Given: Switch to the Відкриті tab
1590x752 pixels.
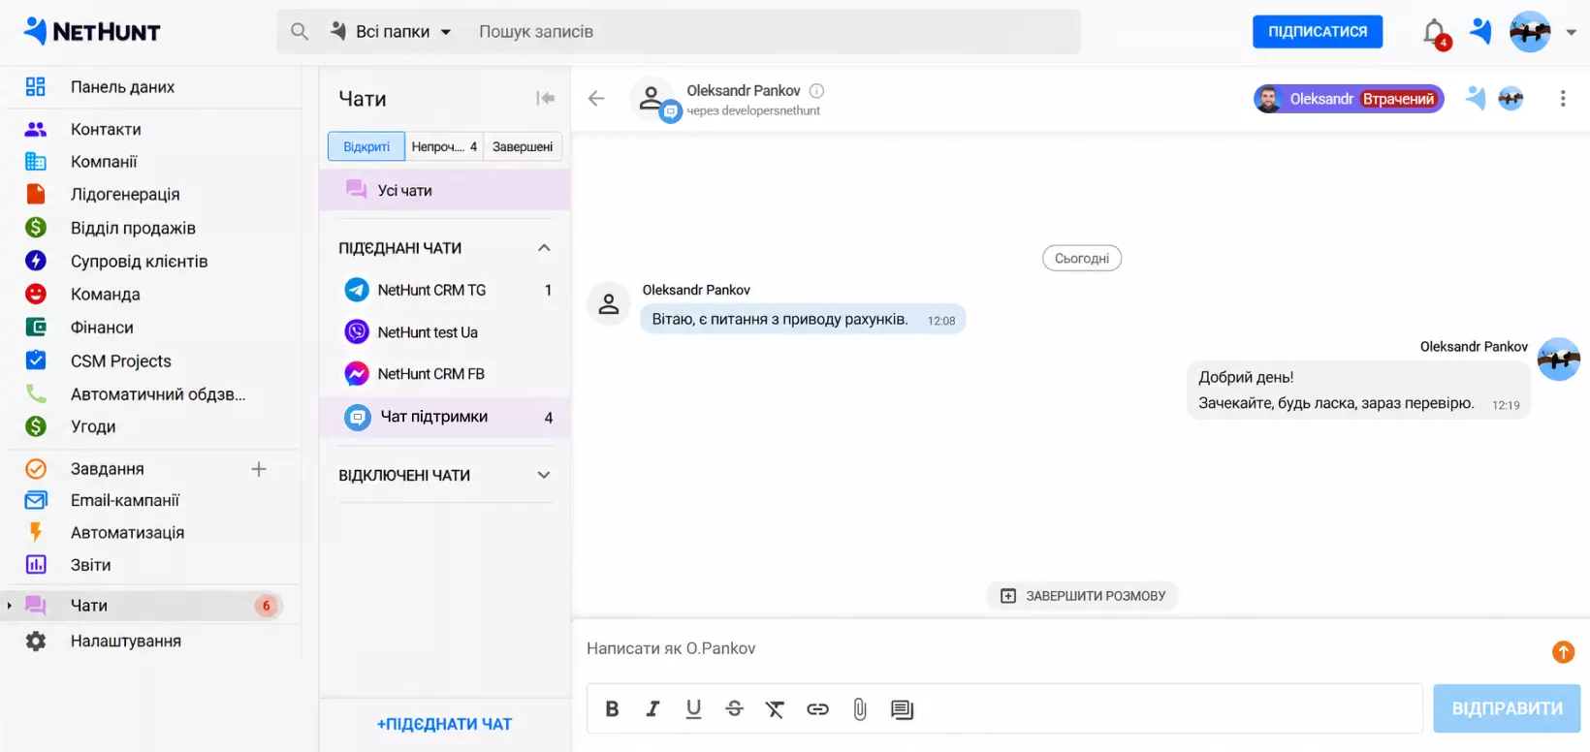Looking at the screenshot, I should [x=366, y=146].
